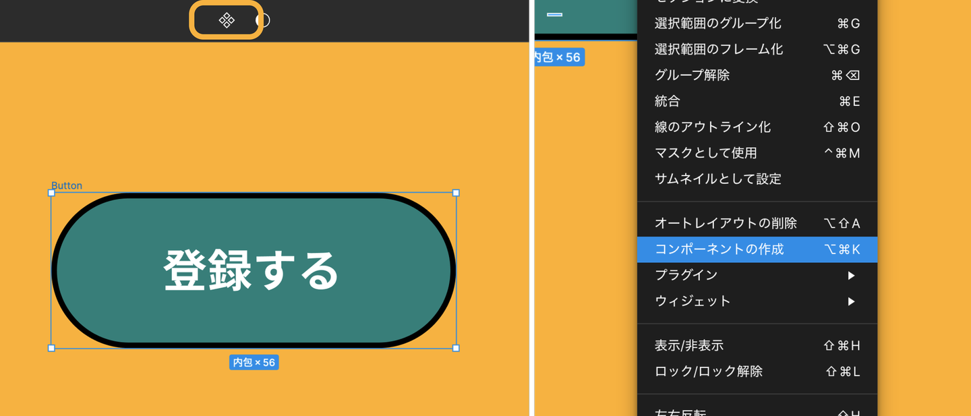Choose 線のアウトライン化 from the menu

(x=757, y=127)
